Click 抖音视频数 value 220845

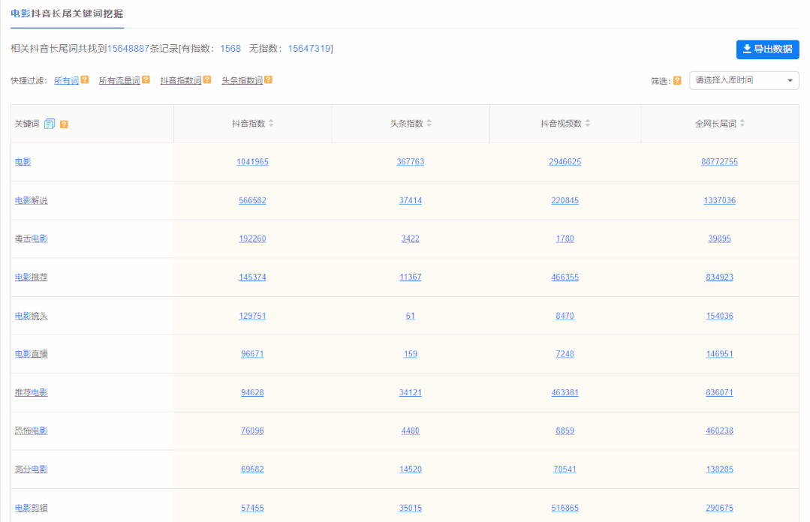click(565, 200)
